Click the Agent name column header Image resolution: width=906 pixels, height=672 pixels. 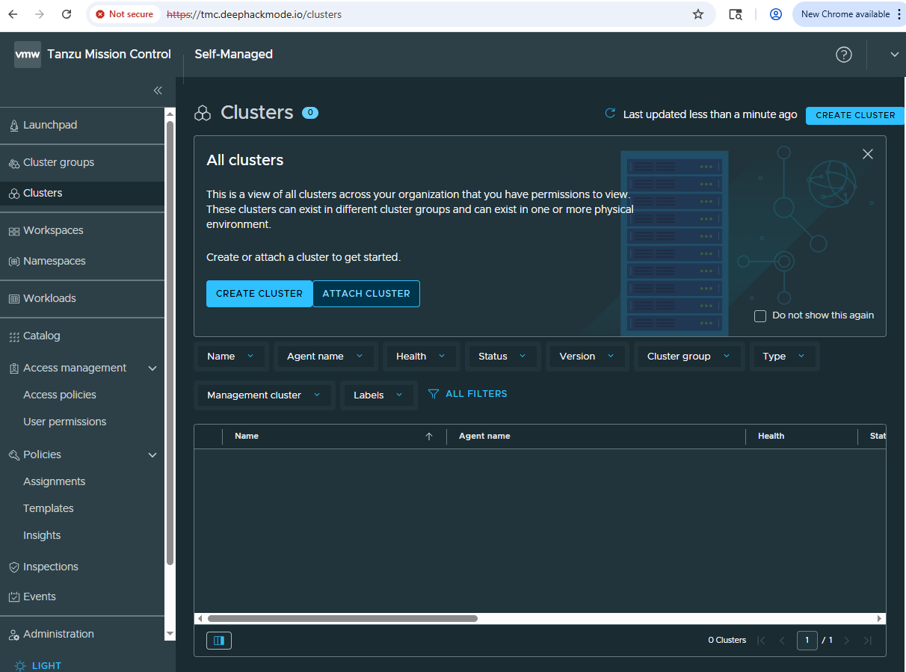[484, 436]
